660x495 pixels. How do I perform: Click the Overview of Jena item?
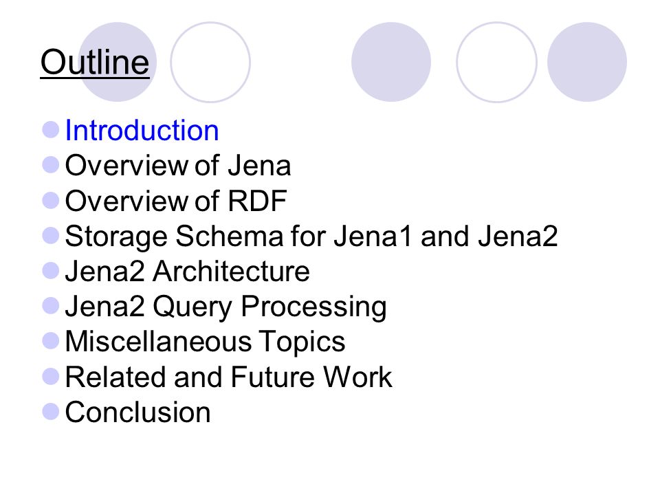tap(177, 165)
